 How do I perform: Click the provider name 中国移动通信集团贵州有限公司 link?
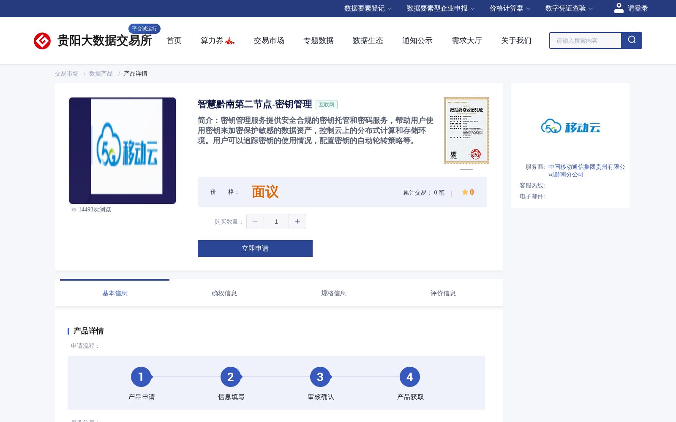586,170
